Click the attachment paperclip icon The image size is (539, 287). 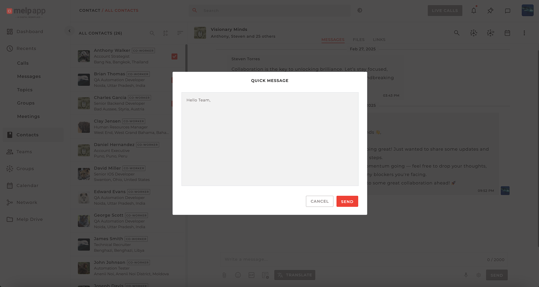point(224,275)
